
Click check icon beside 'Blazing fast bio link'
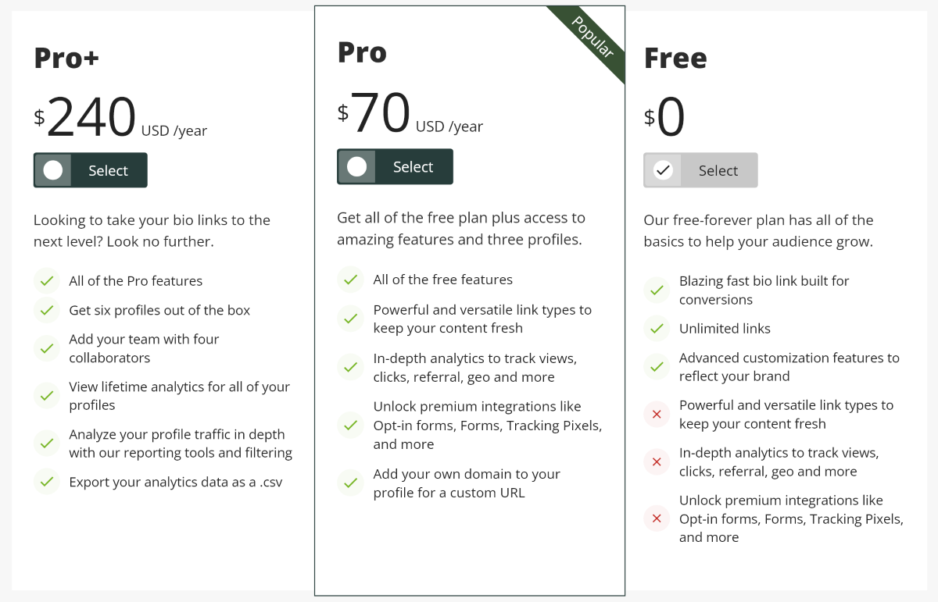[657, 290]
